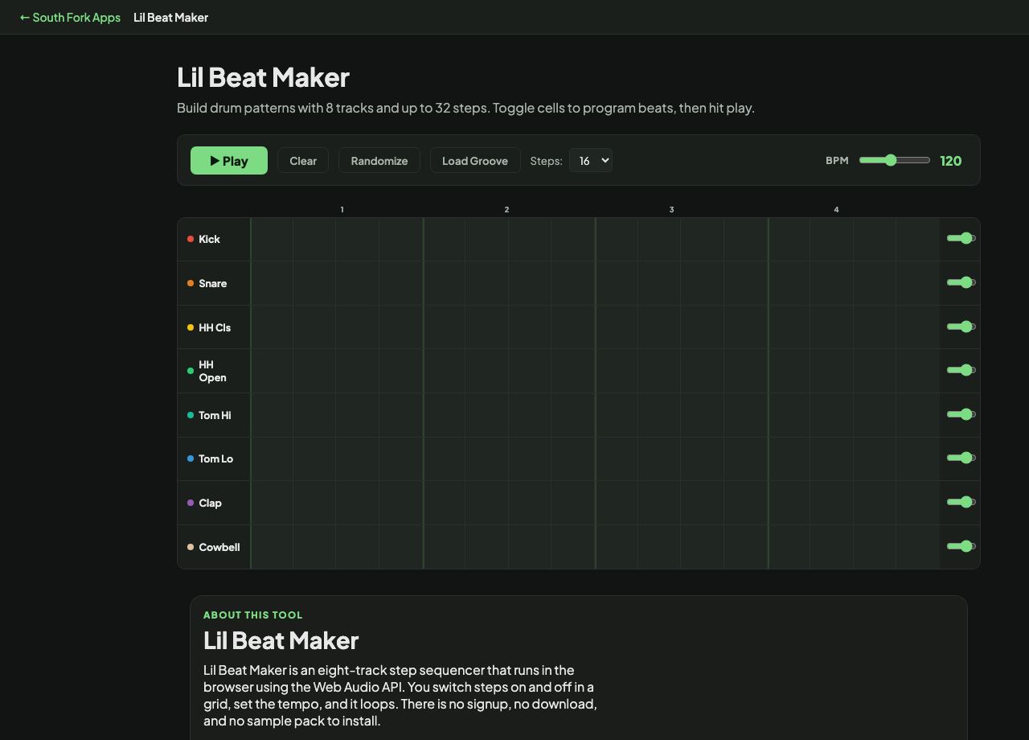Toggle the first step cell of Kick

click(x=272, y=239)
